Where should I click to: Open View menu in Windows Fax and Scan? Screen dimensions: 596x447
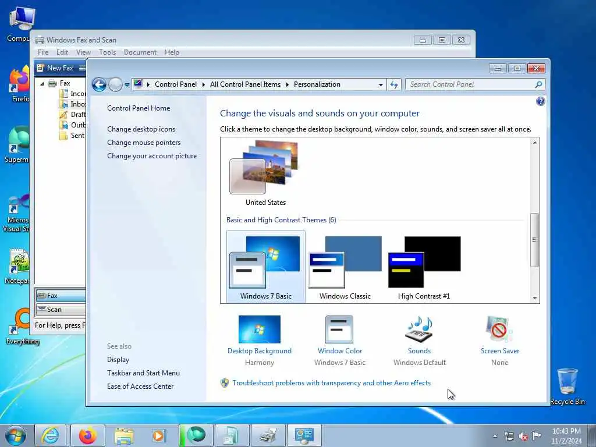click(x=83, y=52)
